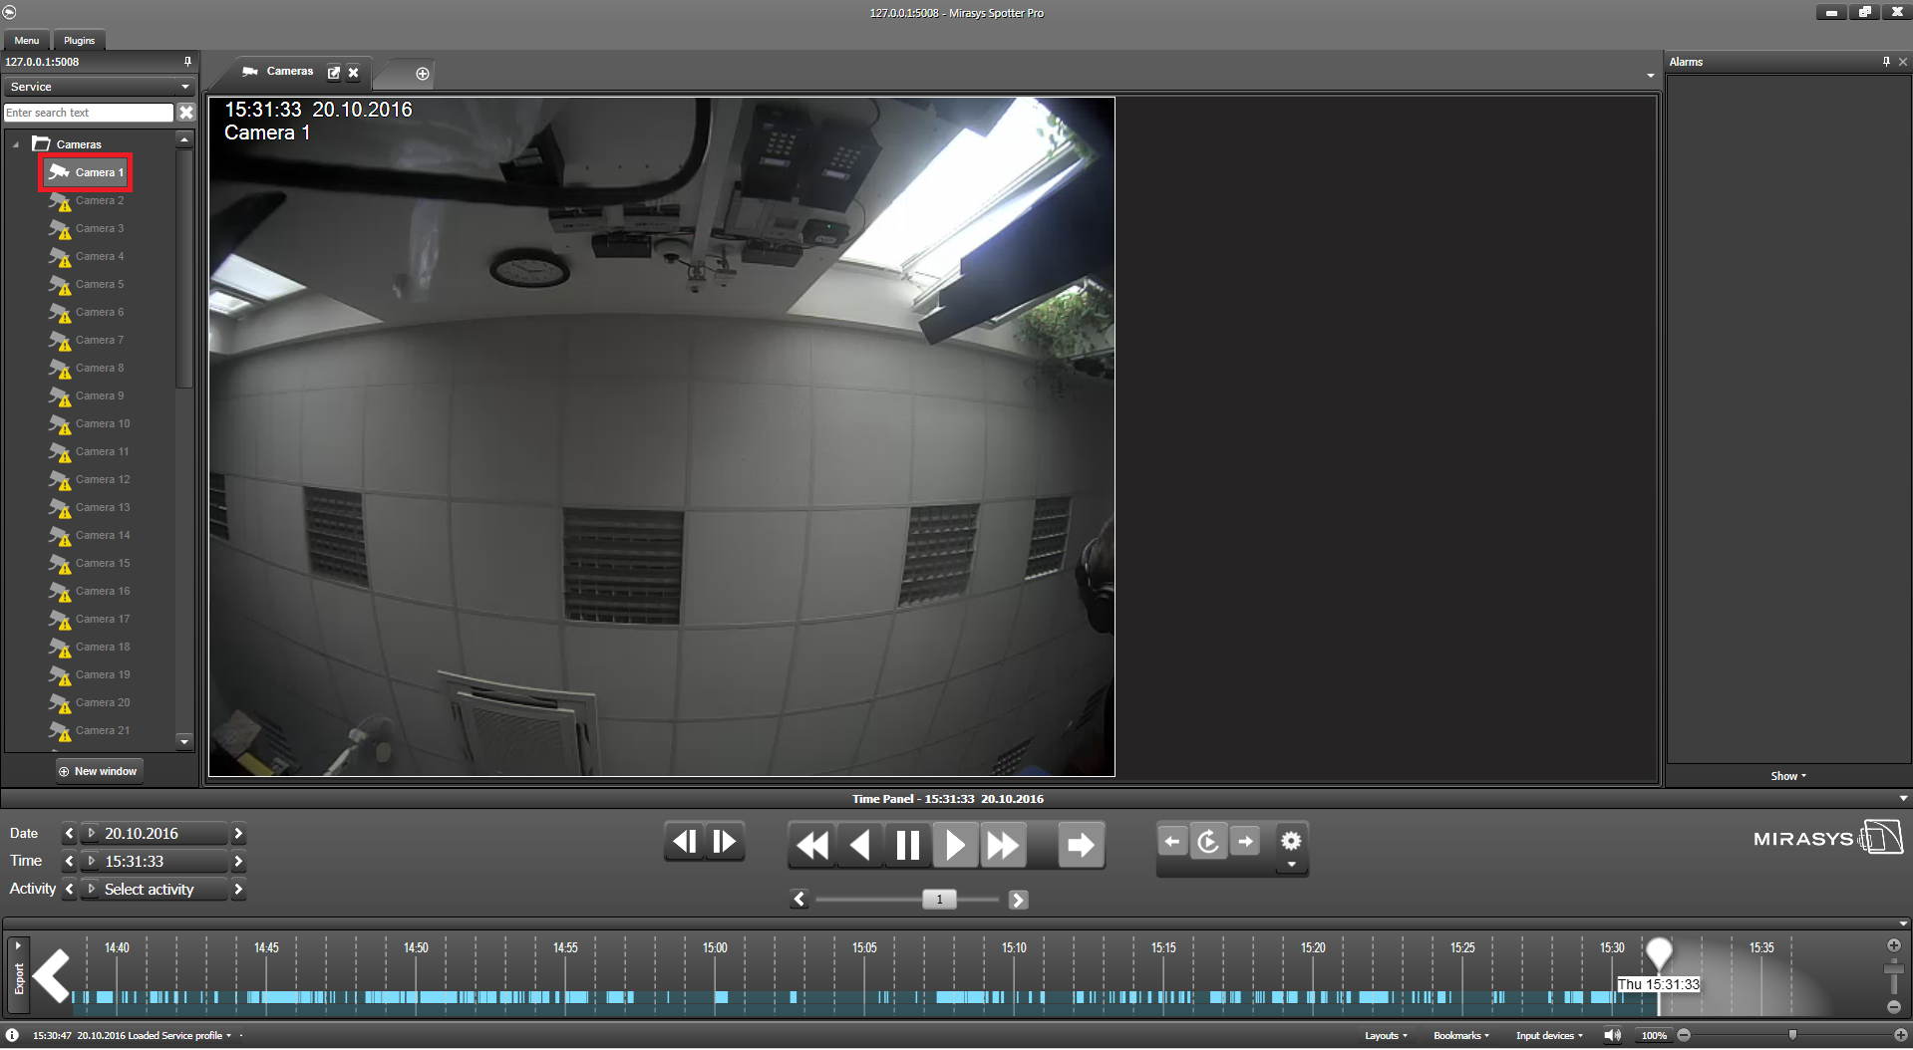Edit the Cameras tab layout
The image size is (1913, 1050).
tap(334, 73)
